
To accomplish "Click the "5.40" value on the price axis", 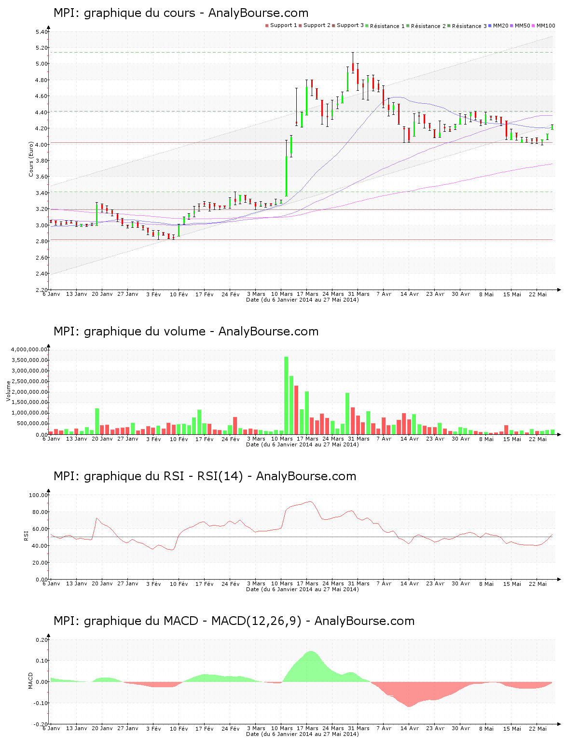I will [41, 32].
